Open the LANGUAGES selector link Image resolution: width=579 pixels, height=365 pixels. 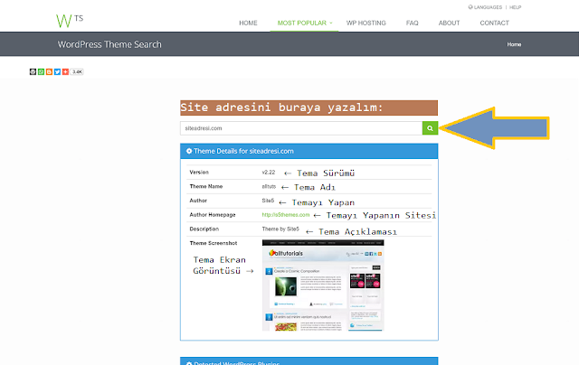(x=488, y=7)
